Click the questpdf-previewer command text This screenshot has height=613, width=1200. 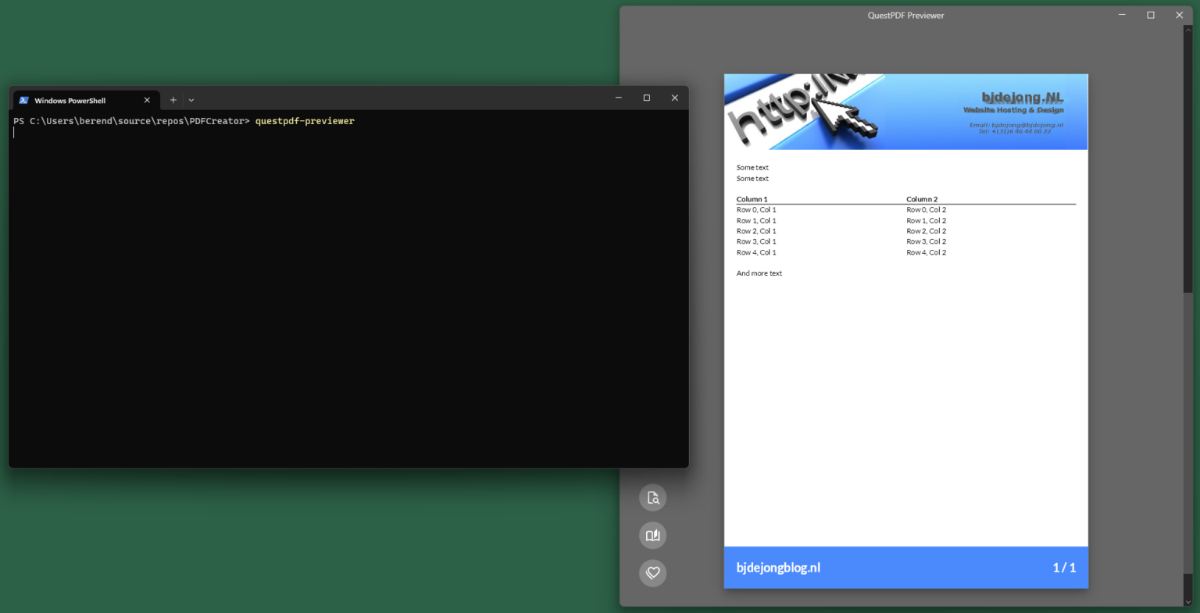(x=305, y=121)
